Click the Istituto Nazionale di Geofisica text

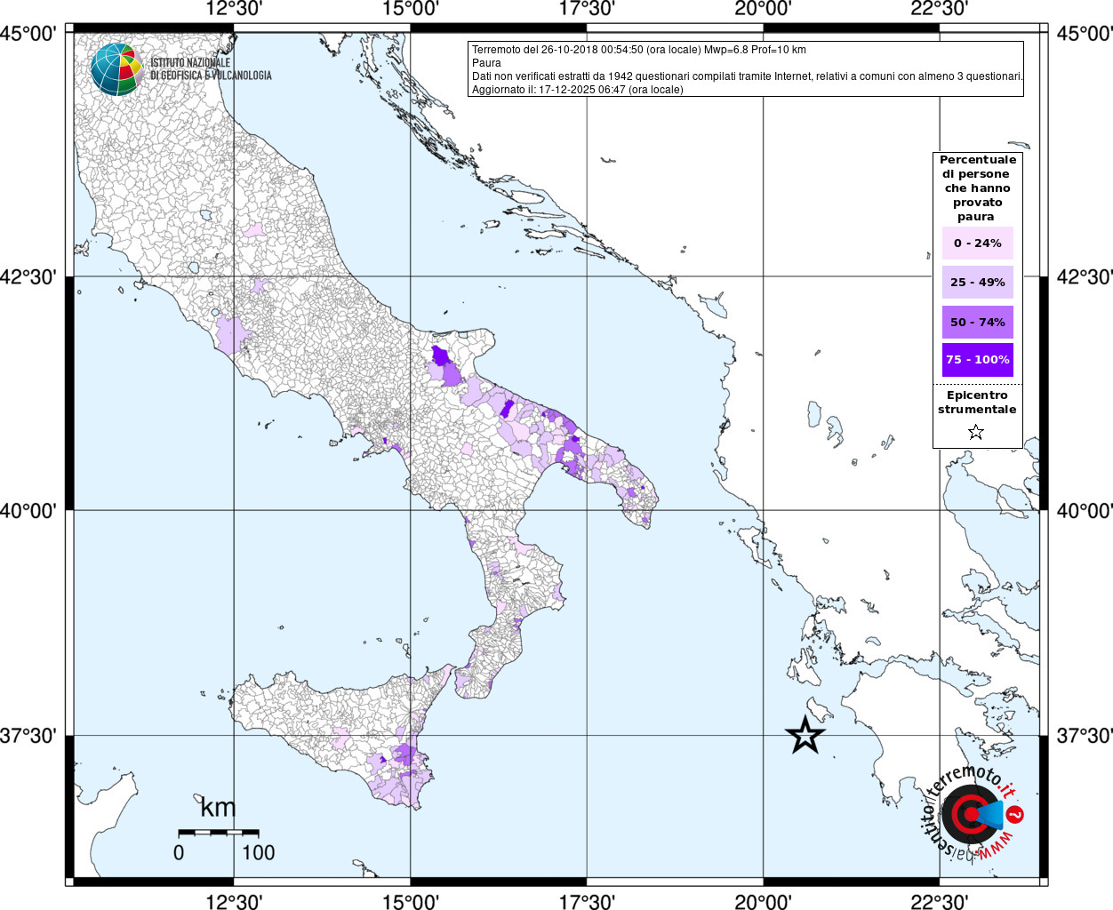211,69
